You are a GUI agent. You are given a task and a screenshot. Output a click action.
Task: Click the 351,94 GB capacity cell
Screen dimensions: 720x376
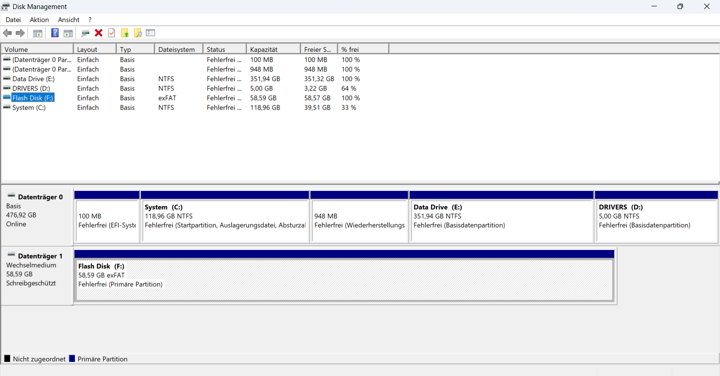pyautogui.click(x=265, y=79)
